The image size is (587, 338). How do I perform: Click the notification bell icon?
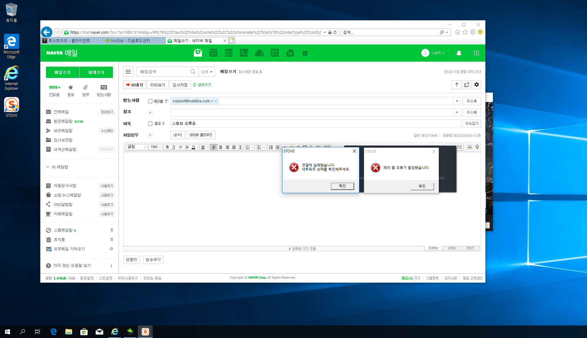(459, 53)
